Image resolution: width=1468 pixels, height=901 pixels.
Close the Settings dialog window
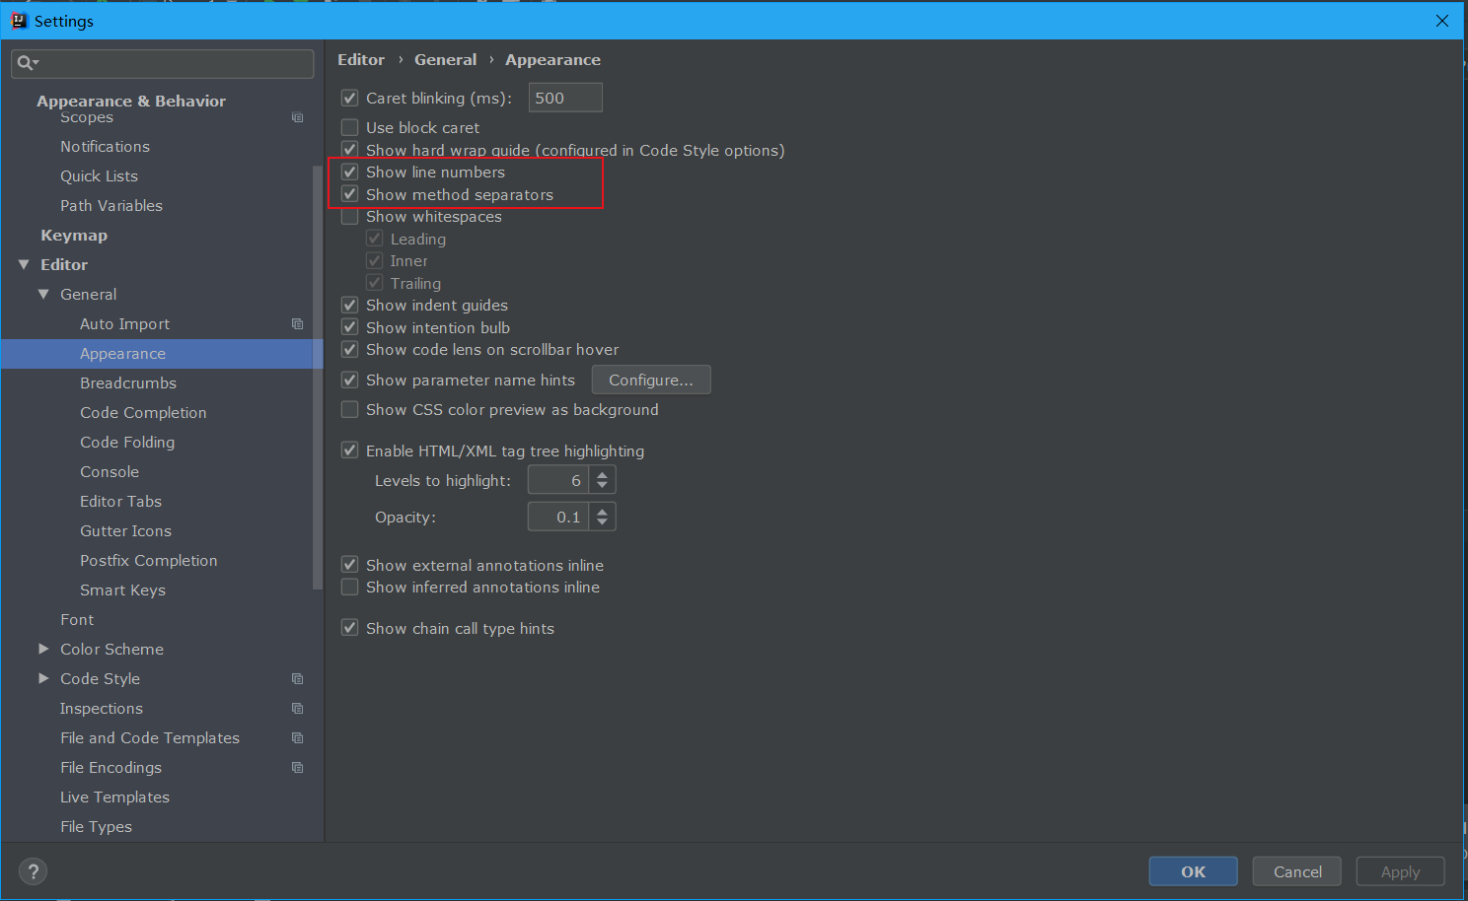pyautogui.click(x=1442, y=21)
